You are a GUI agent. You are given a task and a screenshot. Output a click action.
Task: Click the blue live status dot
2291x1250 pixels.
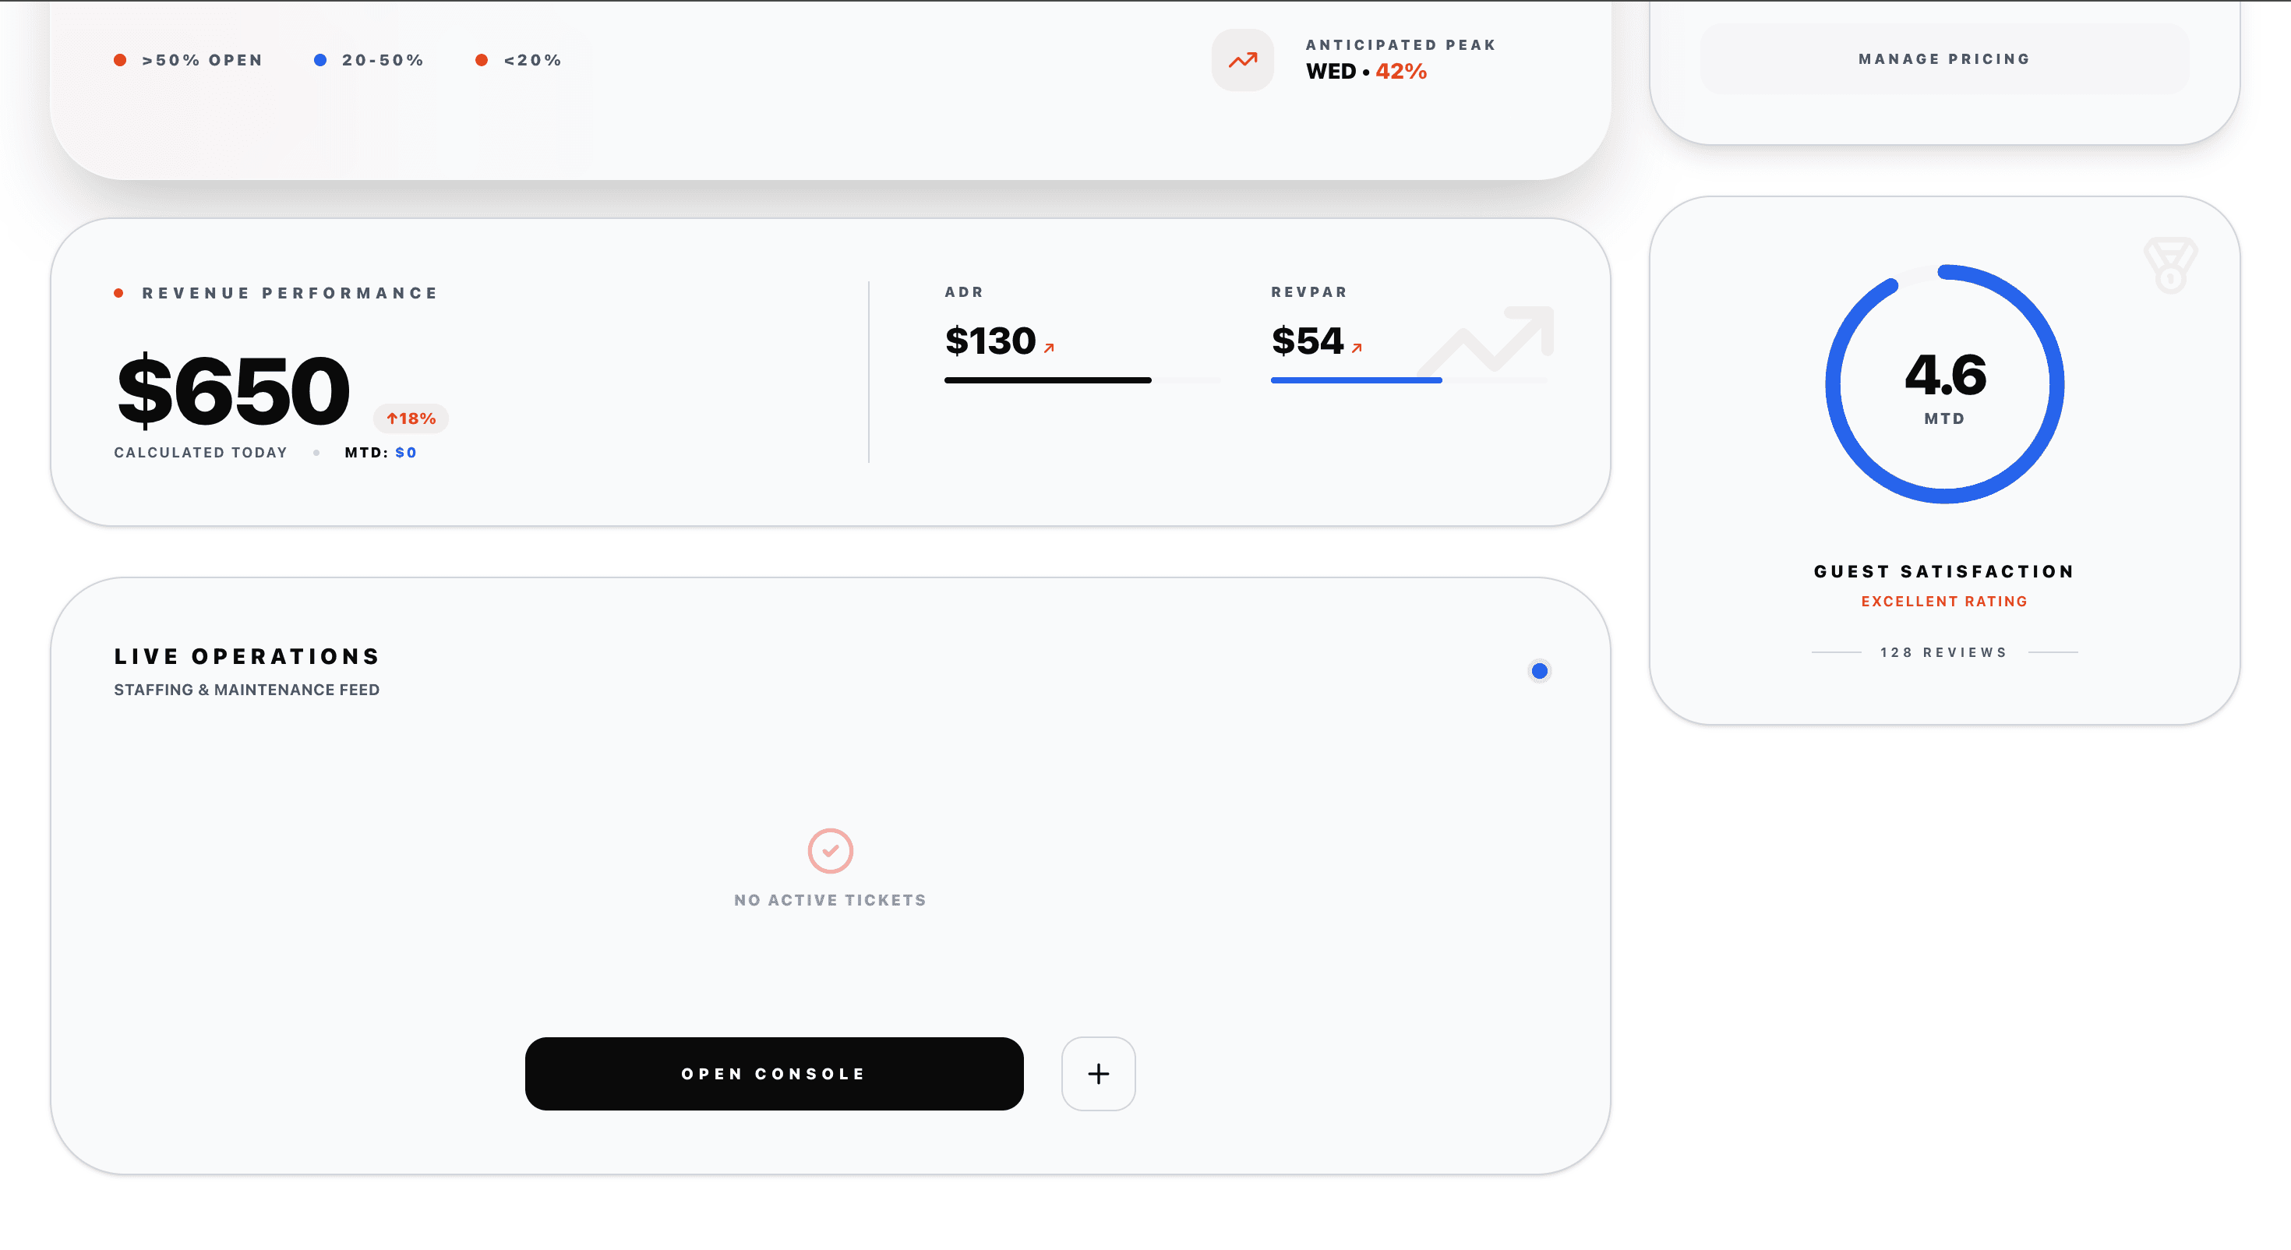pyautogui.click(x=1538, y=671)
